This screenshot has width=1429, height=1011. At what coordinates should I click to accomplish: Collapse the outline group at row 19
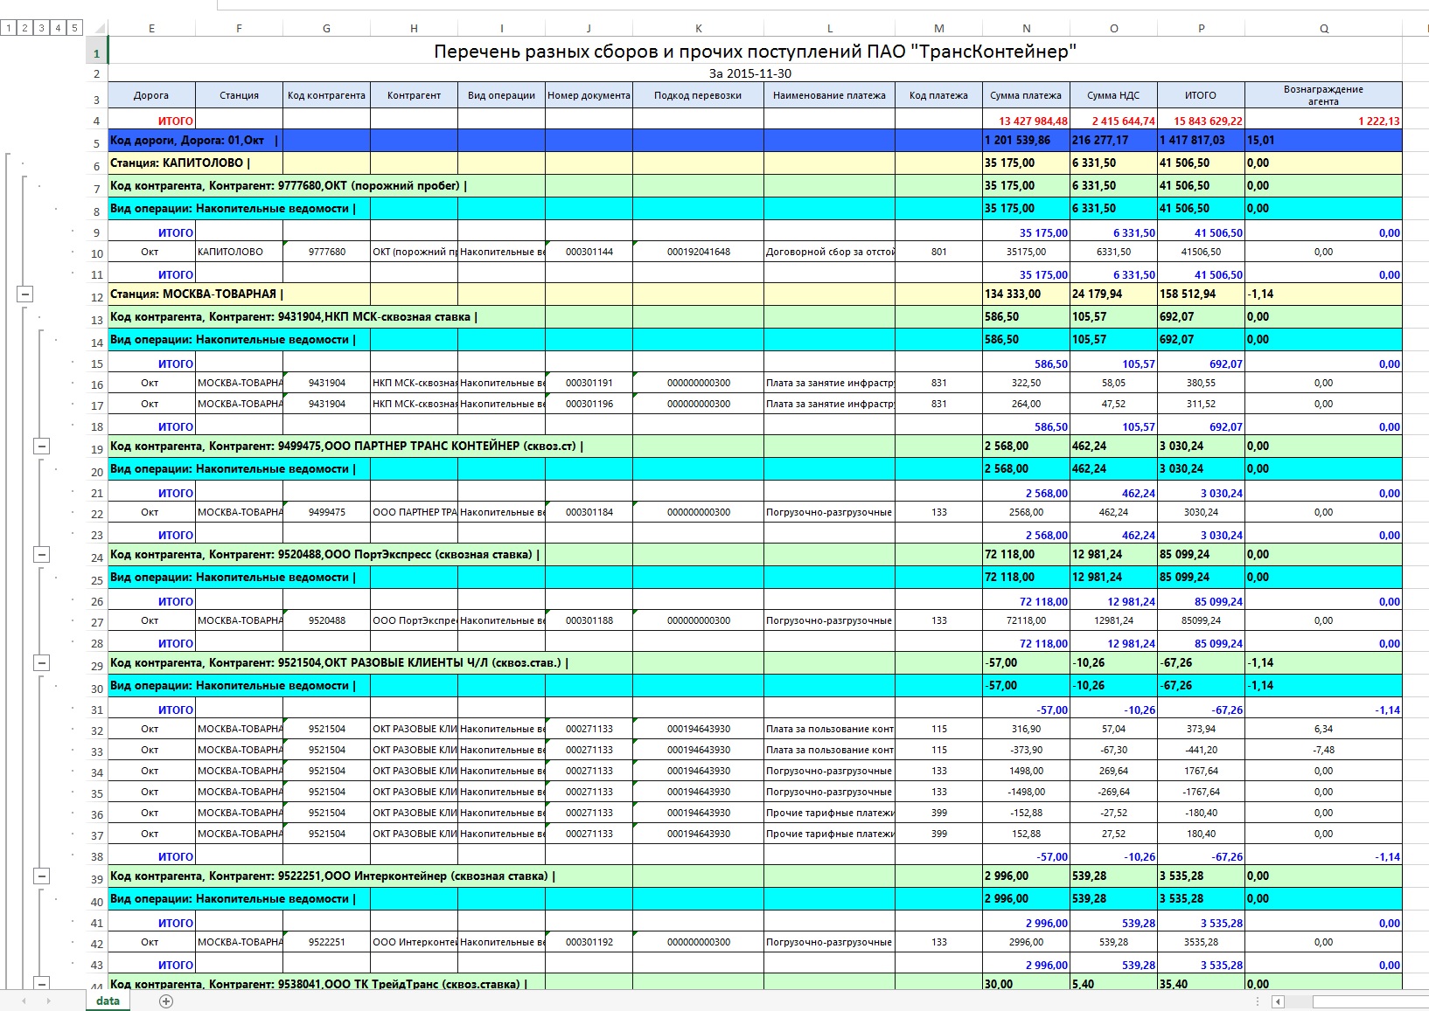tap(41, 447)
